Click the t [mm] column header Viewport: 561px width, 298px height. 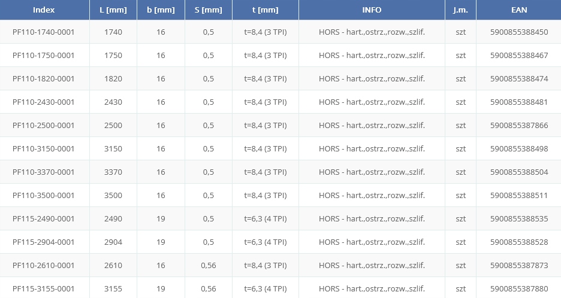265,10
